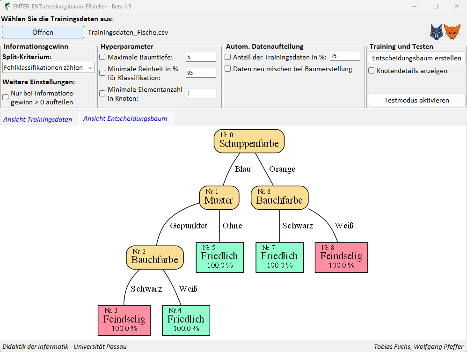Image resolution: width=467 pixels, height=352 pixels.
Task: Select node Nr. 2 Bauchfarbe
Action: [x=154, y=257]
